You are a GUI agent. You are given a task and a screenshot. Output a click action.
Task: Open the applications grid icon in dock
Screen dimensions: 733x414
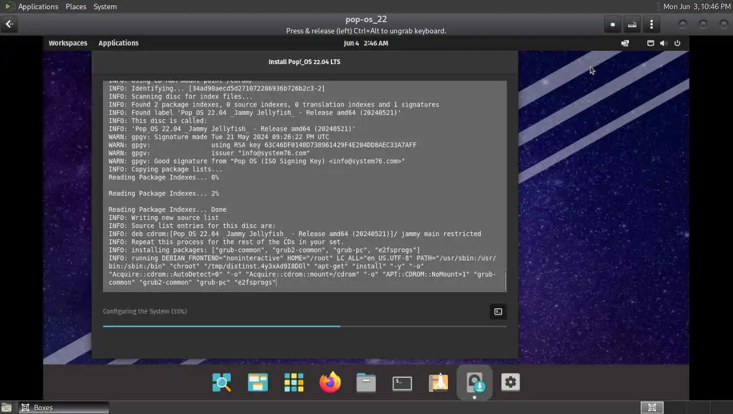[294, 383]
